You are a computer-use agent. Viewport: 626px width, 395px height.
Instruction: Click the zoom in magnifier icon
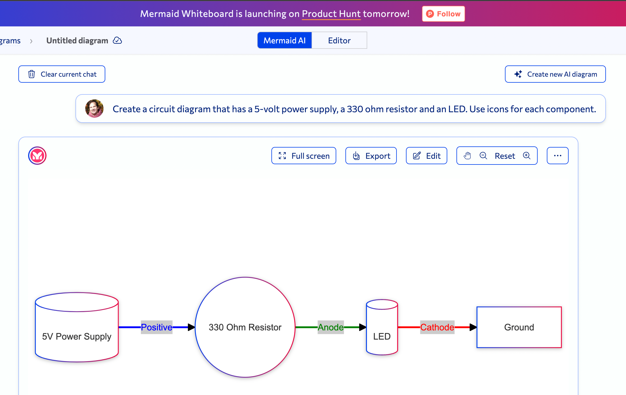(527, 156)
